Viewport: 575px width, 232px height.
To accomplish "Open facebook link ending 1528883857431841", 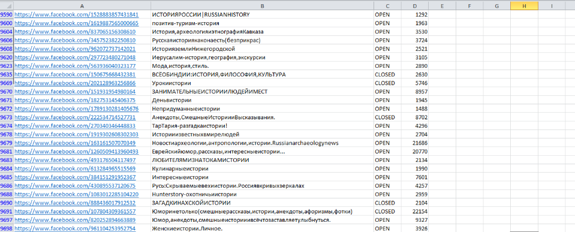I will 76,14.
